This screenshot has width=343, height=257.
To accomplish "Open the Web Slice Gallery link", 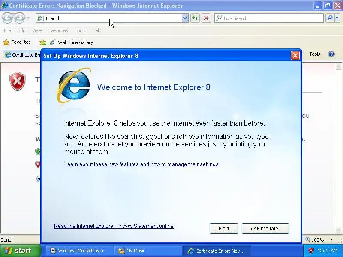I will click(72, 42).
